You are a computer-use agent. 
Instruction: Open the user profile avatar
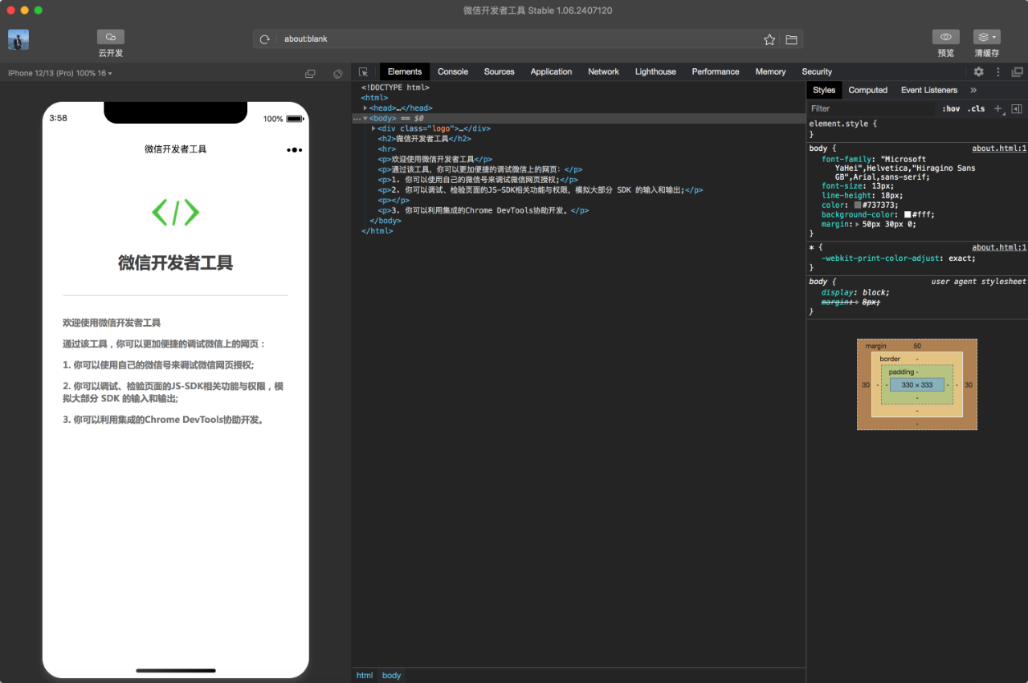click(18, 39)
